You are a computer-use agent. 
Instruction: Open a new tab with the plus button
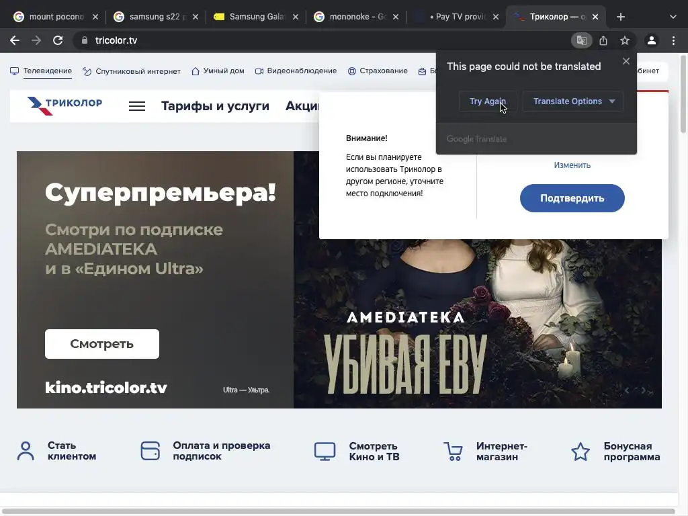pos(620,17)
